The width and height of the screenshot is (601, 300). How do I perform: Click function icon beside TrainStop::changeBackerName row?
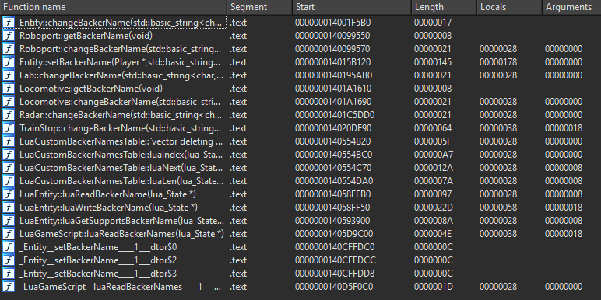click(9, 128)
